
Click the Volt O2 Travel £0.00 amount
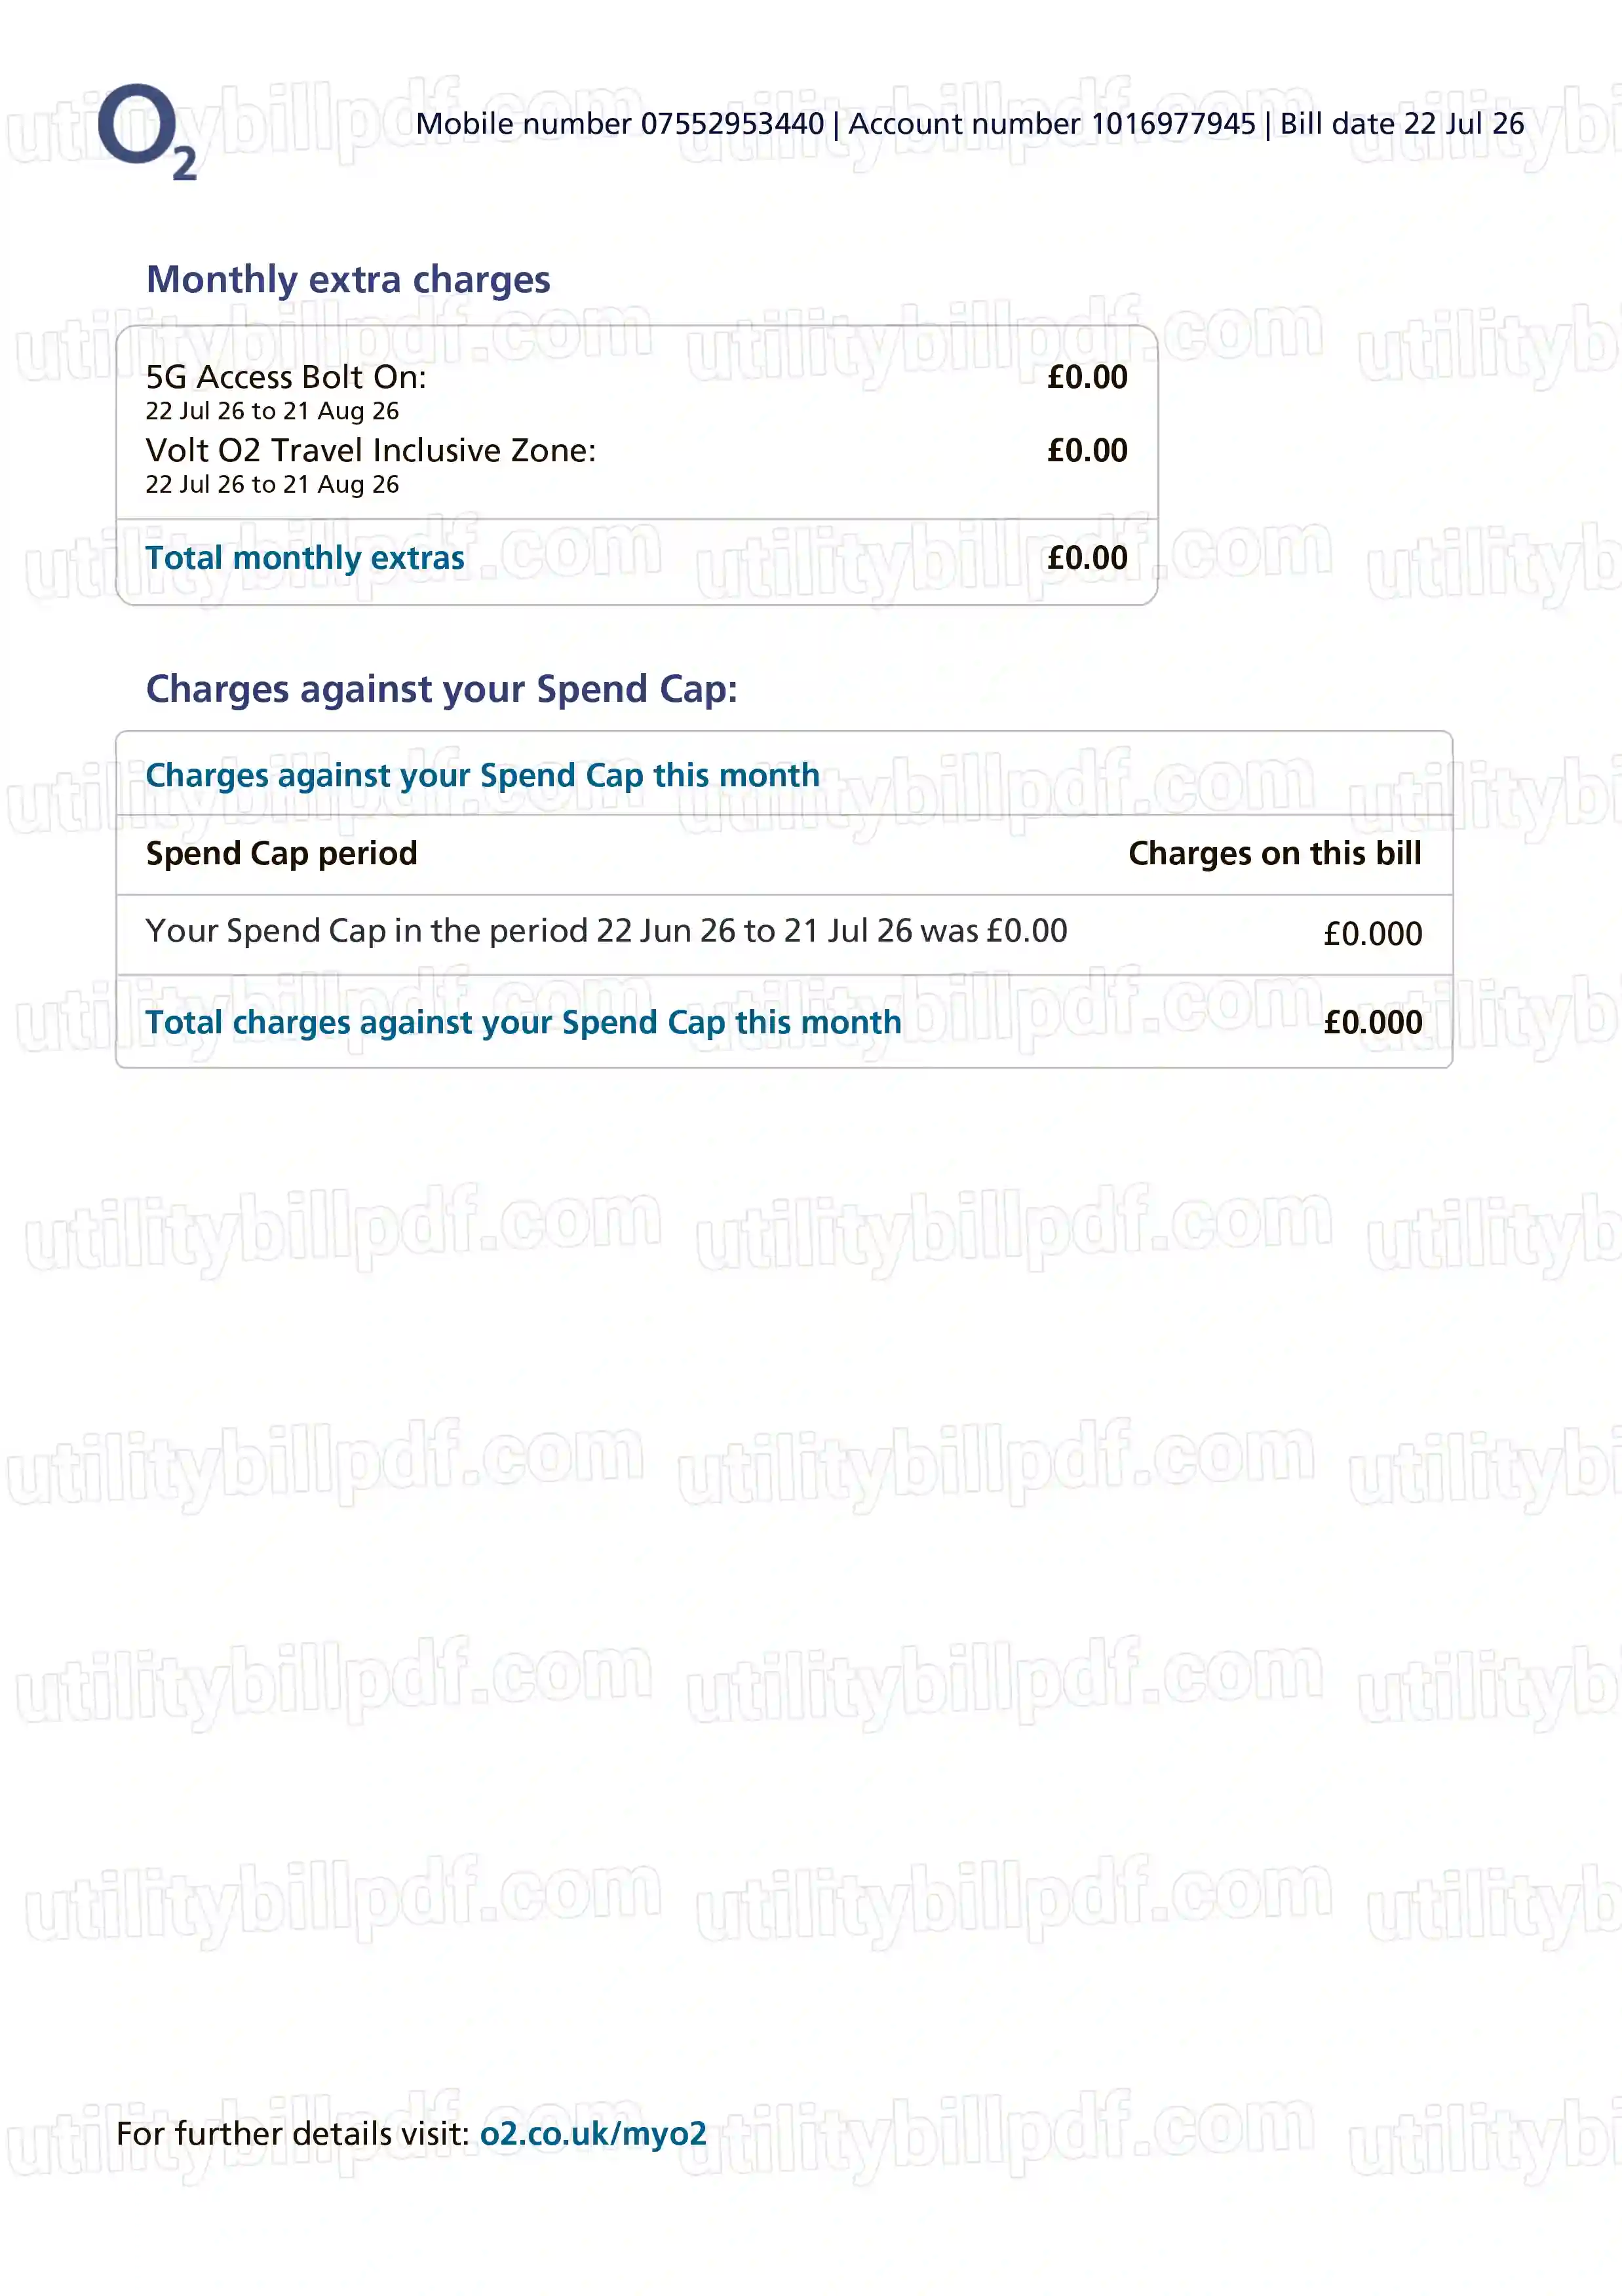(1087, 450)
